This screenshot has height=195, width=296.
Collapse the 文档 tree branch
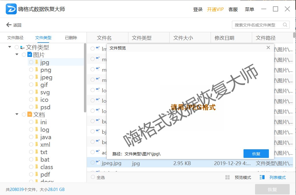tap(17, 114)
